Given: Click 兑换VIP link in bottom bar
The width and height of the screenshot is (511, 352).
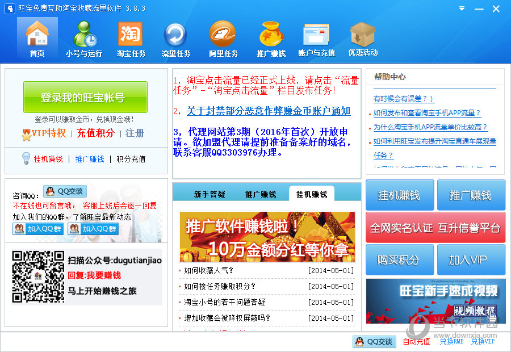Looking at the screenshot, I should point(483,342).
